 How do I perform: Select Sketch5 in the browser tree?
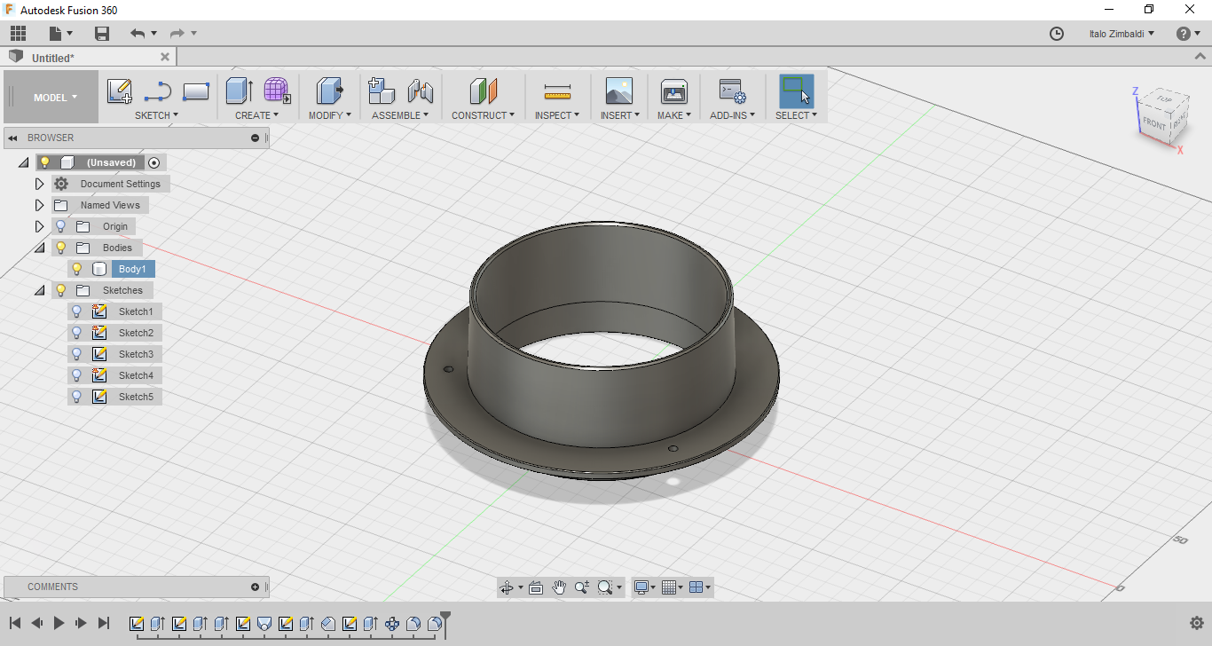136,397
